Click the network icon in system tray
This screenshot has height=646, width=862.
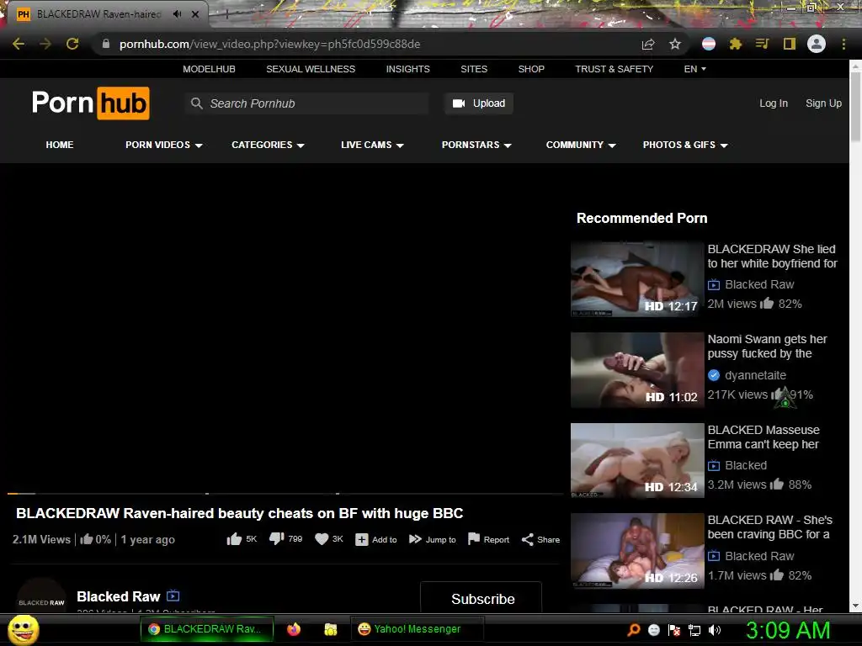[x=694, y=630]
